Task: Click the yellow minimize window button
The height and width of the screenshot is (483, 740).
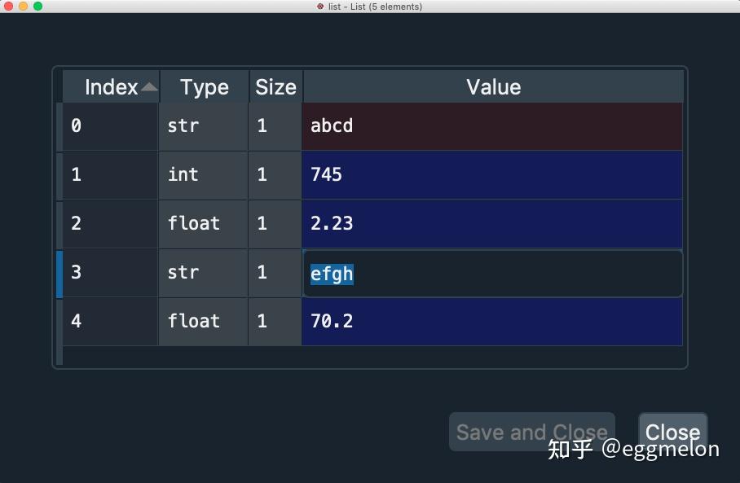Action: click(x=23, y=7)
